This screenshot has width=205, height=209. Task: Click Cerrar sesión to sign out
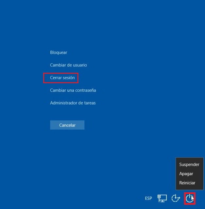62,78
